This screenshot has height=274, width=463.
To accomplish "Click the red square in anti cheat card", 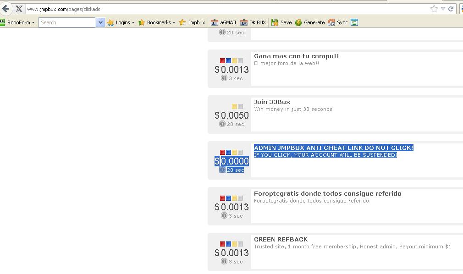I will pyautogui.click(x=223, y=153).
